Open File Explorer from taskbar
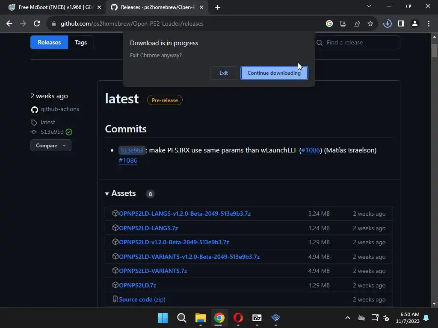 200,318
